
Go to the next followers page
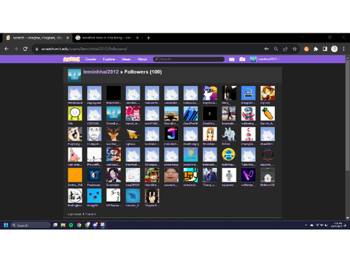point(91,214)
